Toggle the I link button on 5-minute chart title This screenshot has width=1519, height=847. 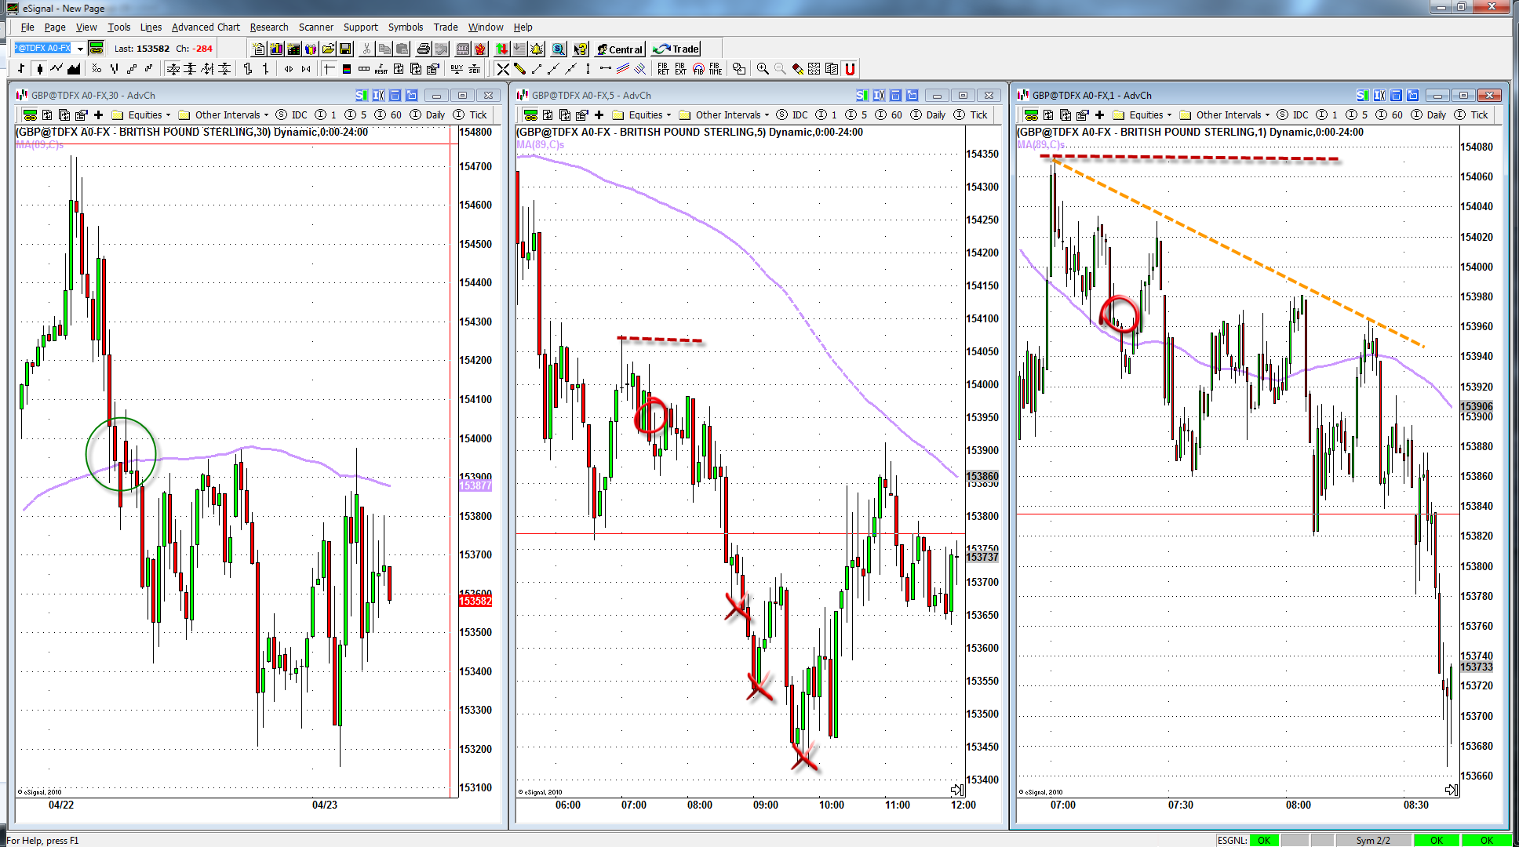[x=879, y=96]
